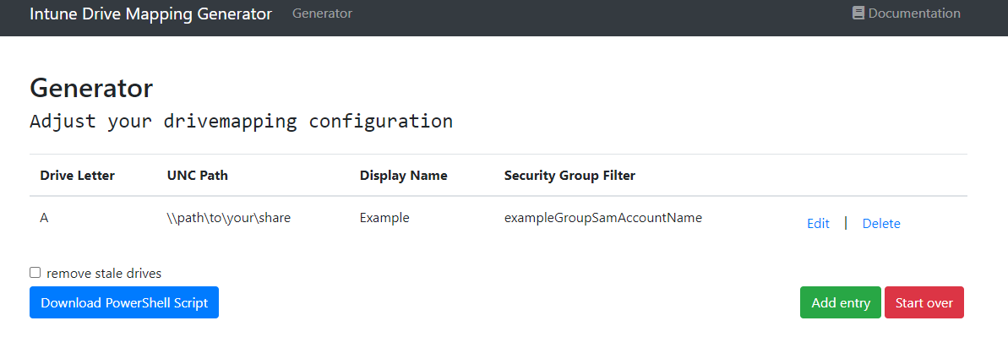Click the Adjust your drivemapping configuration subtitle
Screen dimensions: 1008x337
pyautogui.click(x=241, y=121)
